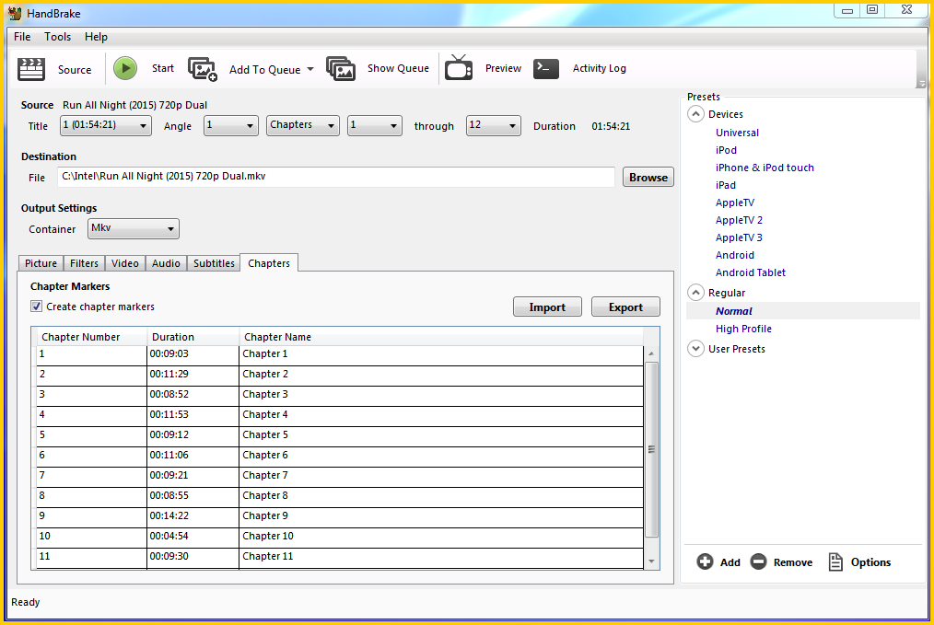Click the Chapter Number column header

pos(92,337)
